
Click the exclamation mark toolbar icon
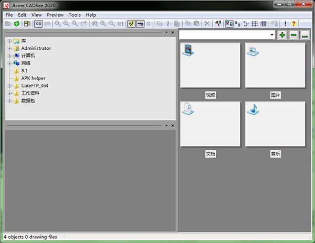285,24
